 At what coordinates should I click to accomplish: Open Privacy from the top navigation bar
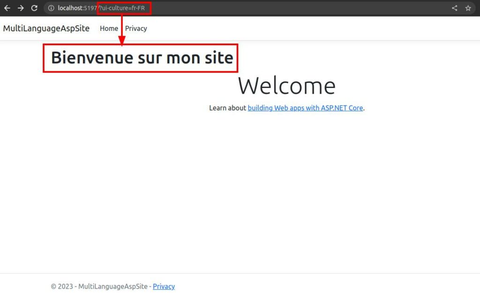pos(136,29)
